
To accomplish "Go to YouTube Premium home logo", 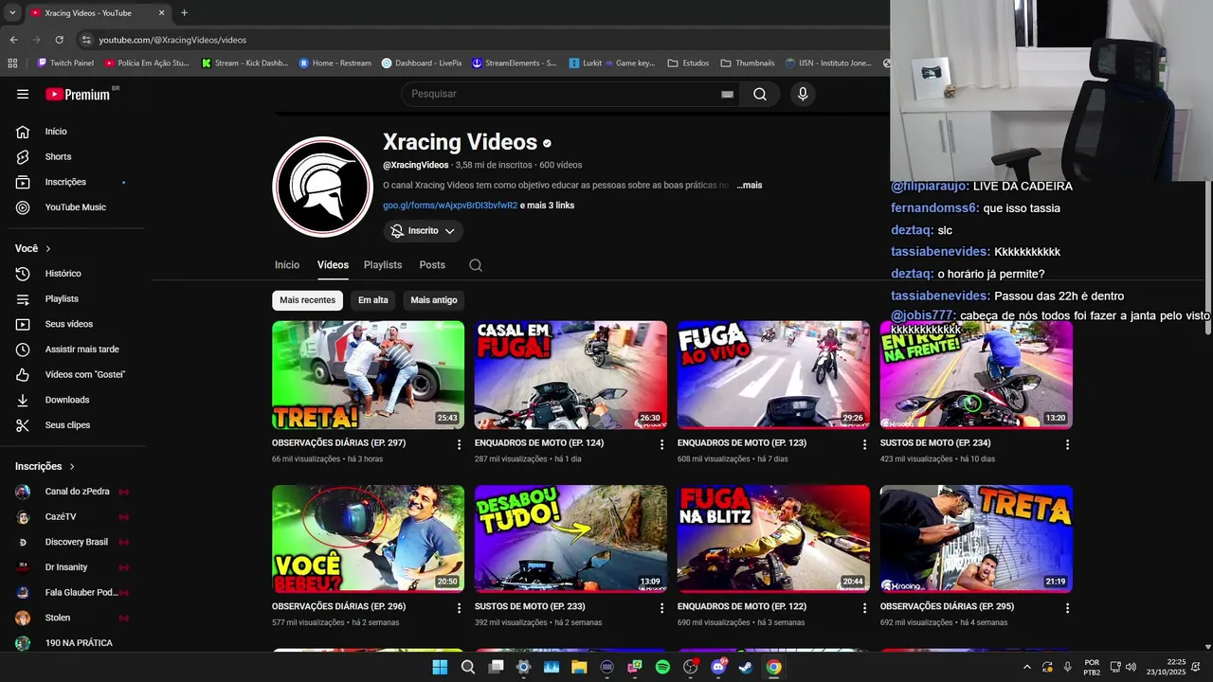I will click(78, 94).
